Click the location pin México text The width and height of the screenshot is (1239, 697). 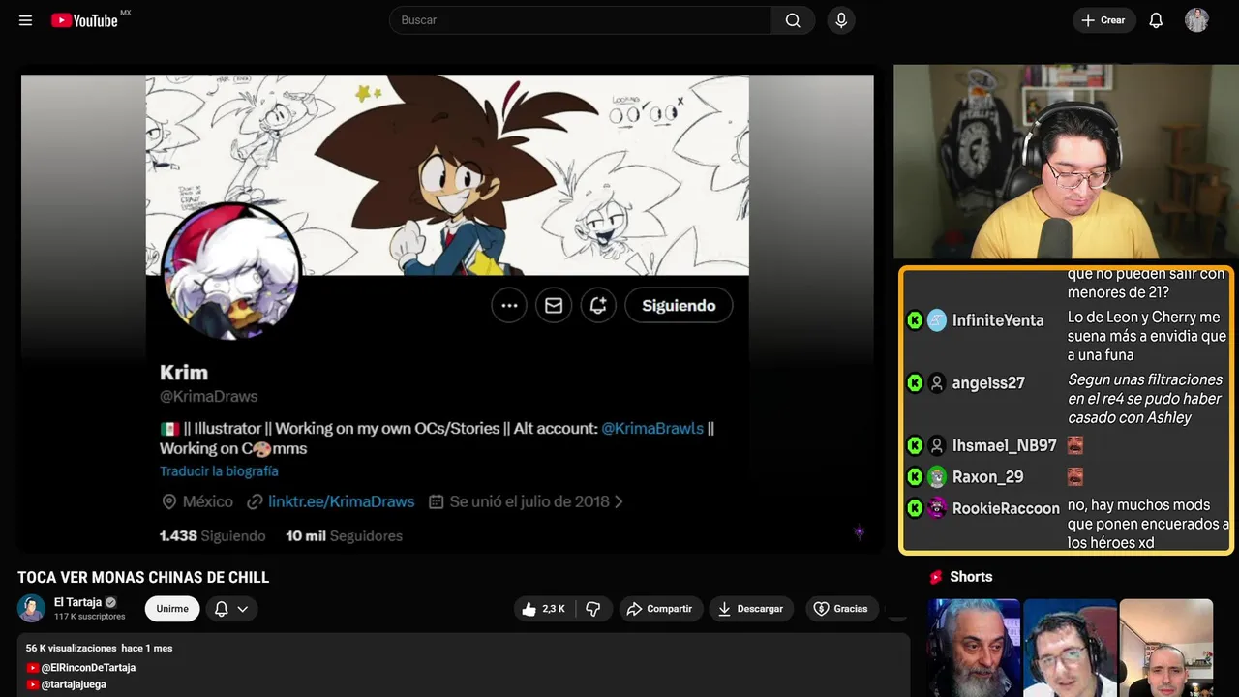197,501
